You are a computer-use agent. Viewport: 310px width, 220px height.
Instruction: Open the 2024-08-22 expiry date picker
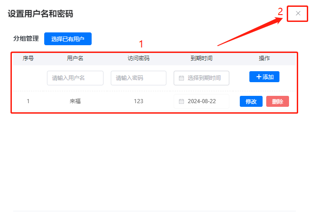pyautogui.click(x=202, y=101)
